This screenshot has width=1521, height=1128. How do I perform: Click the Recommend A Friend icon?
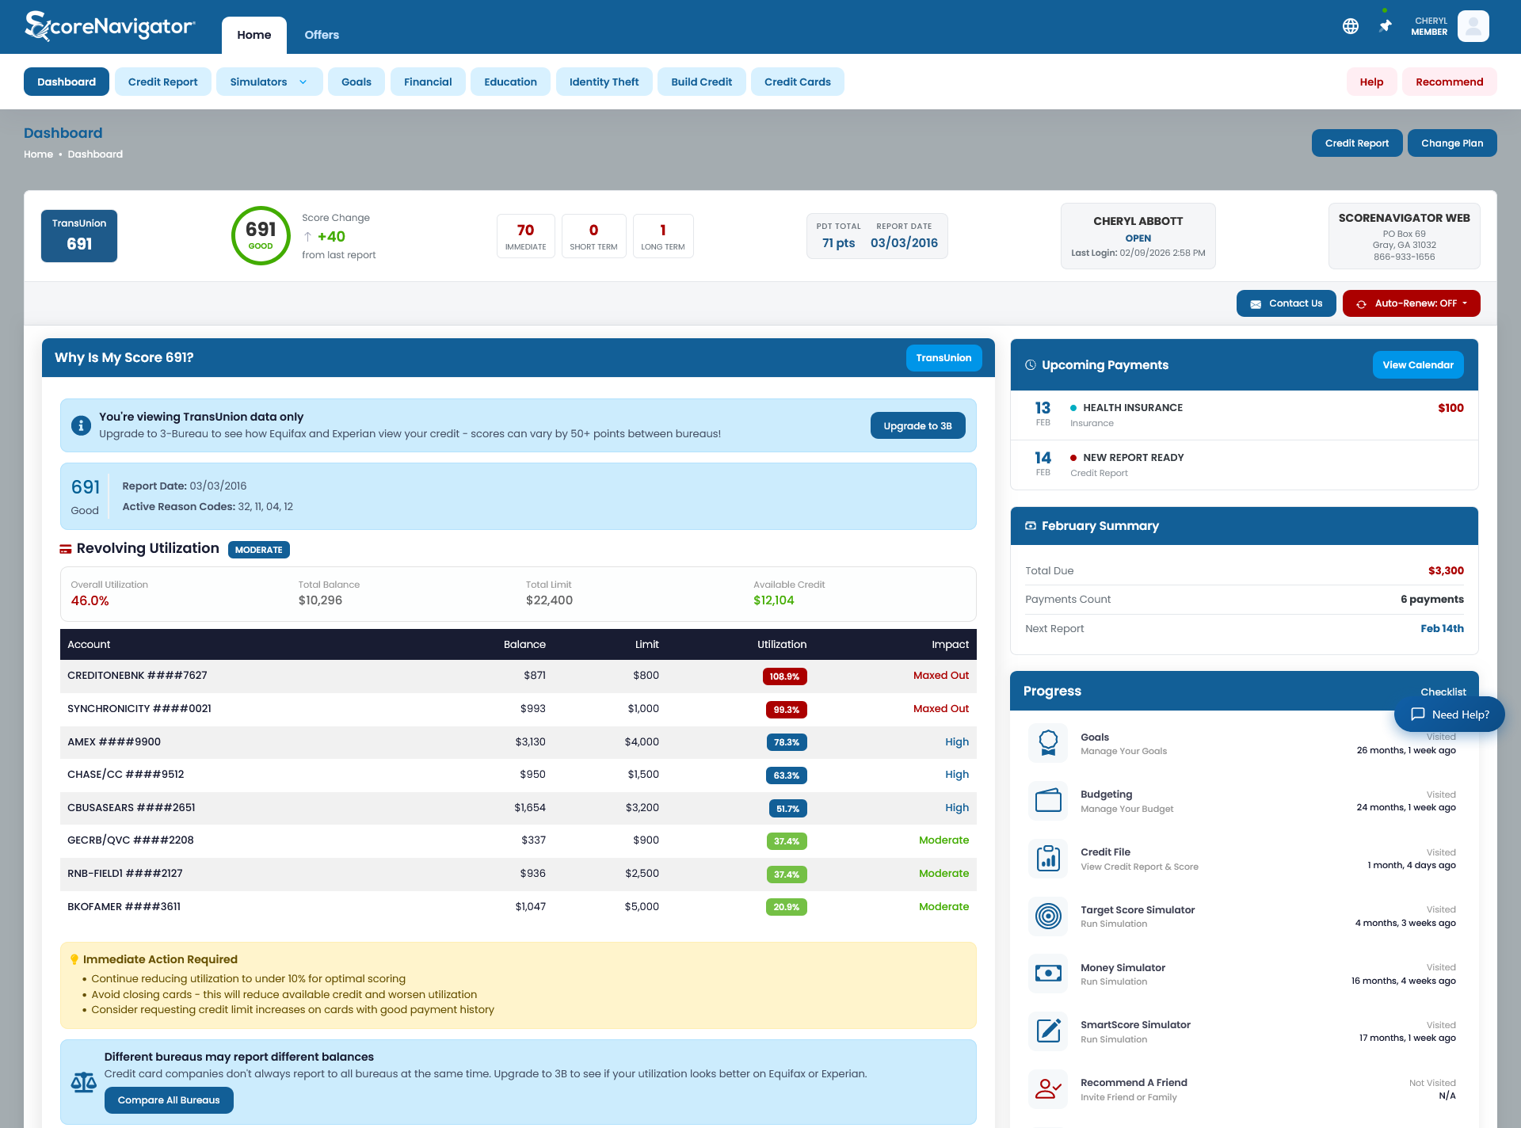click(x=1048, y=1088)
